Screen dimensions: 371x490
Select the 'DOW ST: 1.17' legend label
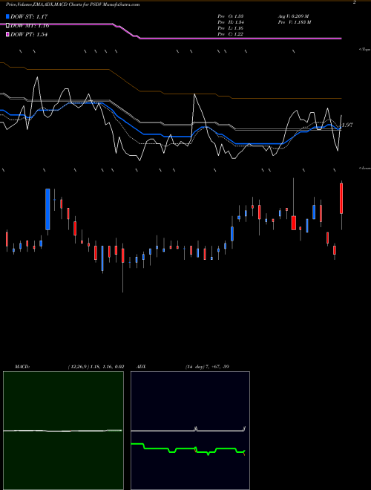coord(29,16)
